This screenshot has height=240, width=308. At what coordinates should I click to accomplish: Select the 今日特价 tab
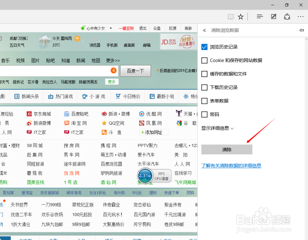[x=128, y=96]
